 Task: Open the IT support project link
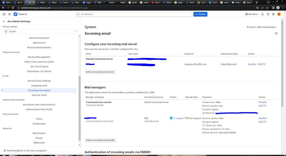[178, 118]
